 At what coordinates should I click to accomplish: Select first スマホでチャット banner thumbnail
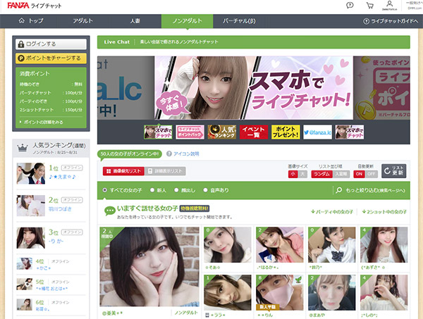click(x=158, y=132)
